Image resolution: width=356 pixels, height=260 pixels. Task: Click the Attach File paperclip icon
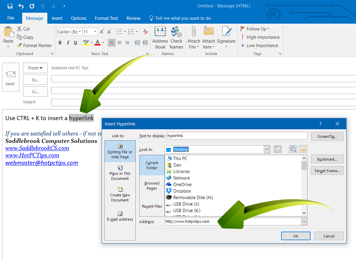tap(194, 31)
